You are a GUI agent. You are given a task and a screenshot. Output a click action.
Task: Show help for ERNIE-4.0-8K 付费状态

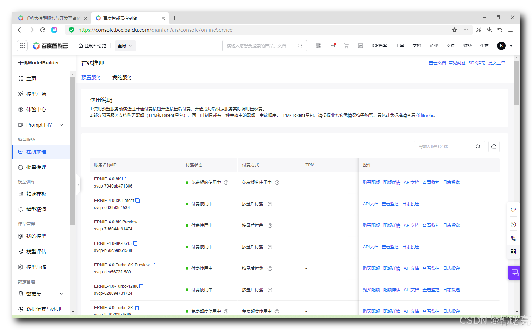click(x=226, y=183)
